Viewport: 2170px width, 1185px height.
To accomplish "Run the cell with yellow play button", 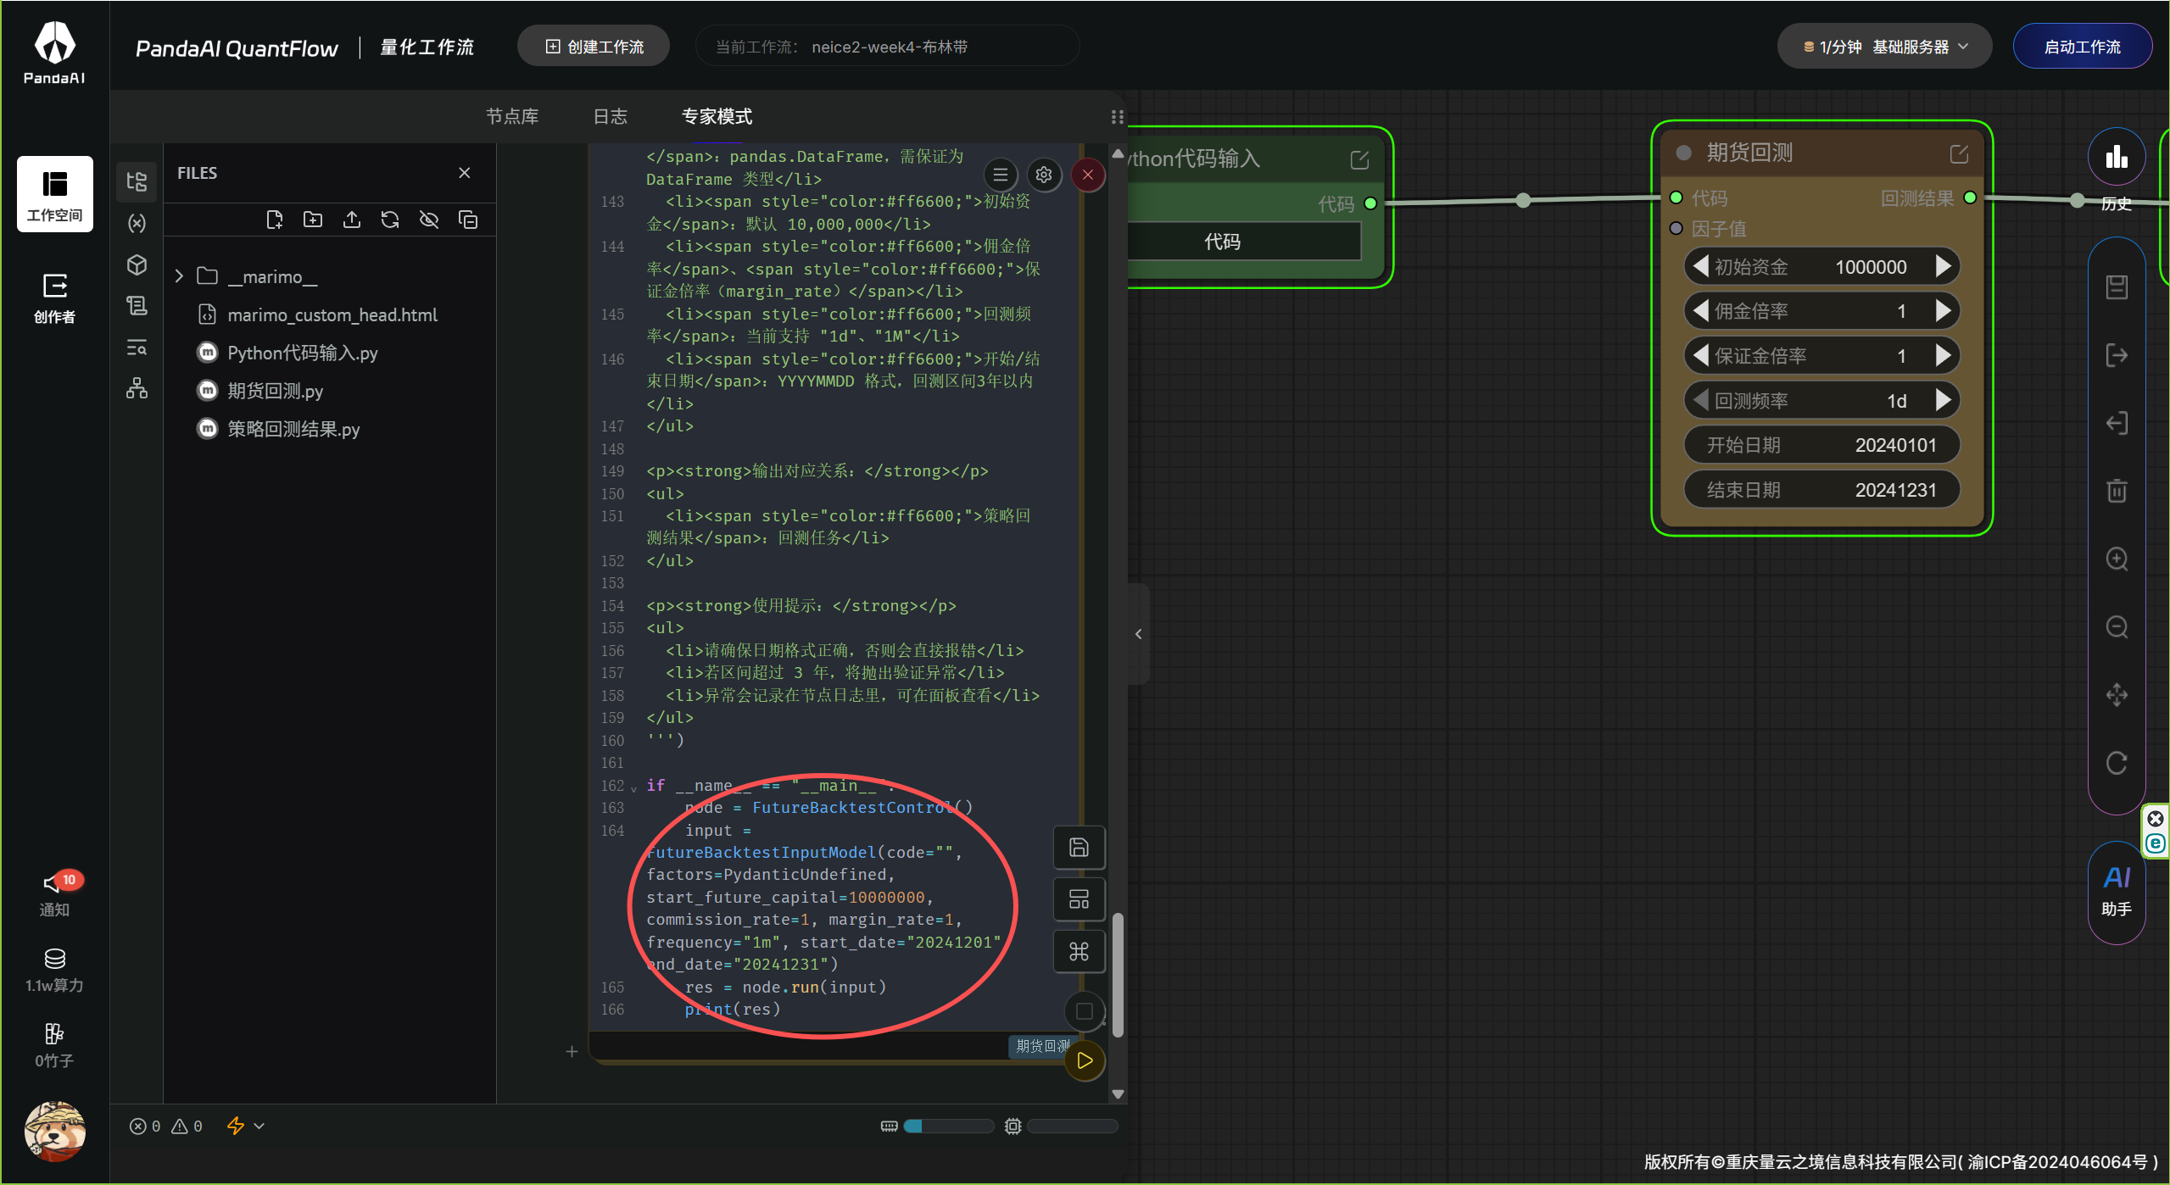I will [x=1085, y=1060].
